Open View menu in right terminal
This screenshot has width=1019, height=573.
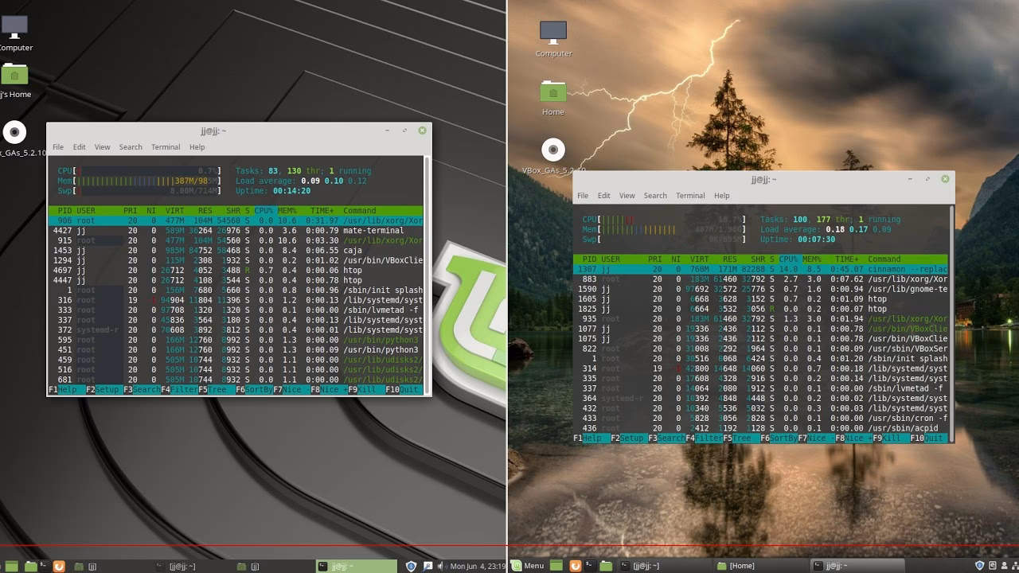click(627, 196)
